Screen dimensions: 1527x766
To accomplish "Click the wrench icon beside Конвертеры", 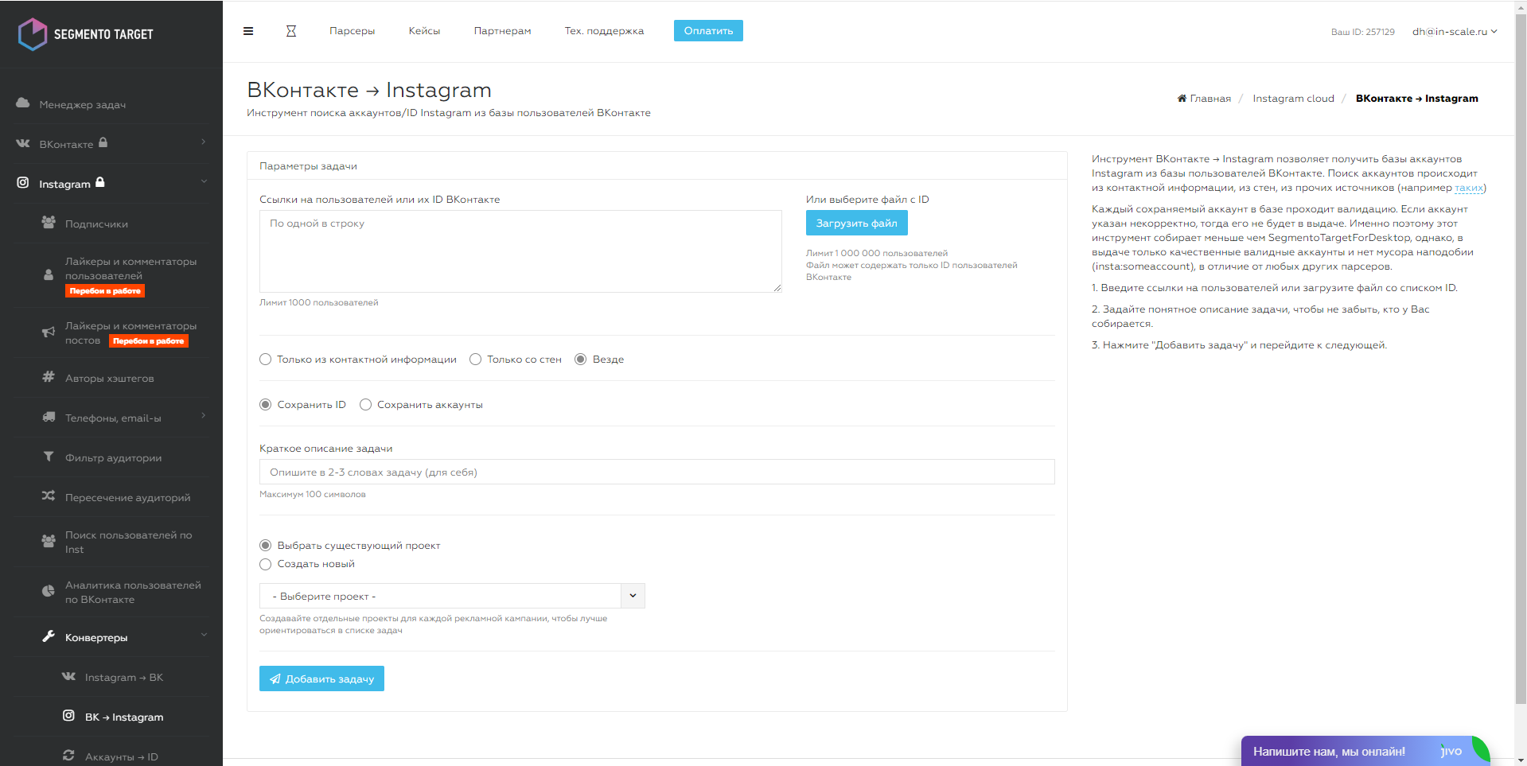I will click(x=49, y=636).
